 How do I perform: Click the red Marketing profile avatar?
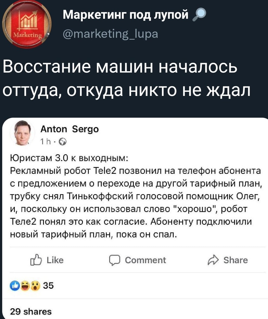tap(27, 25)
